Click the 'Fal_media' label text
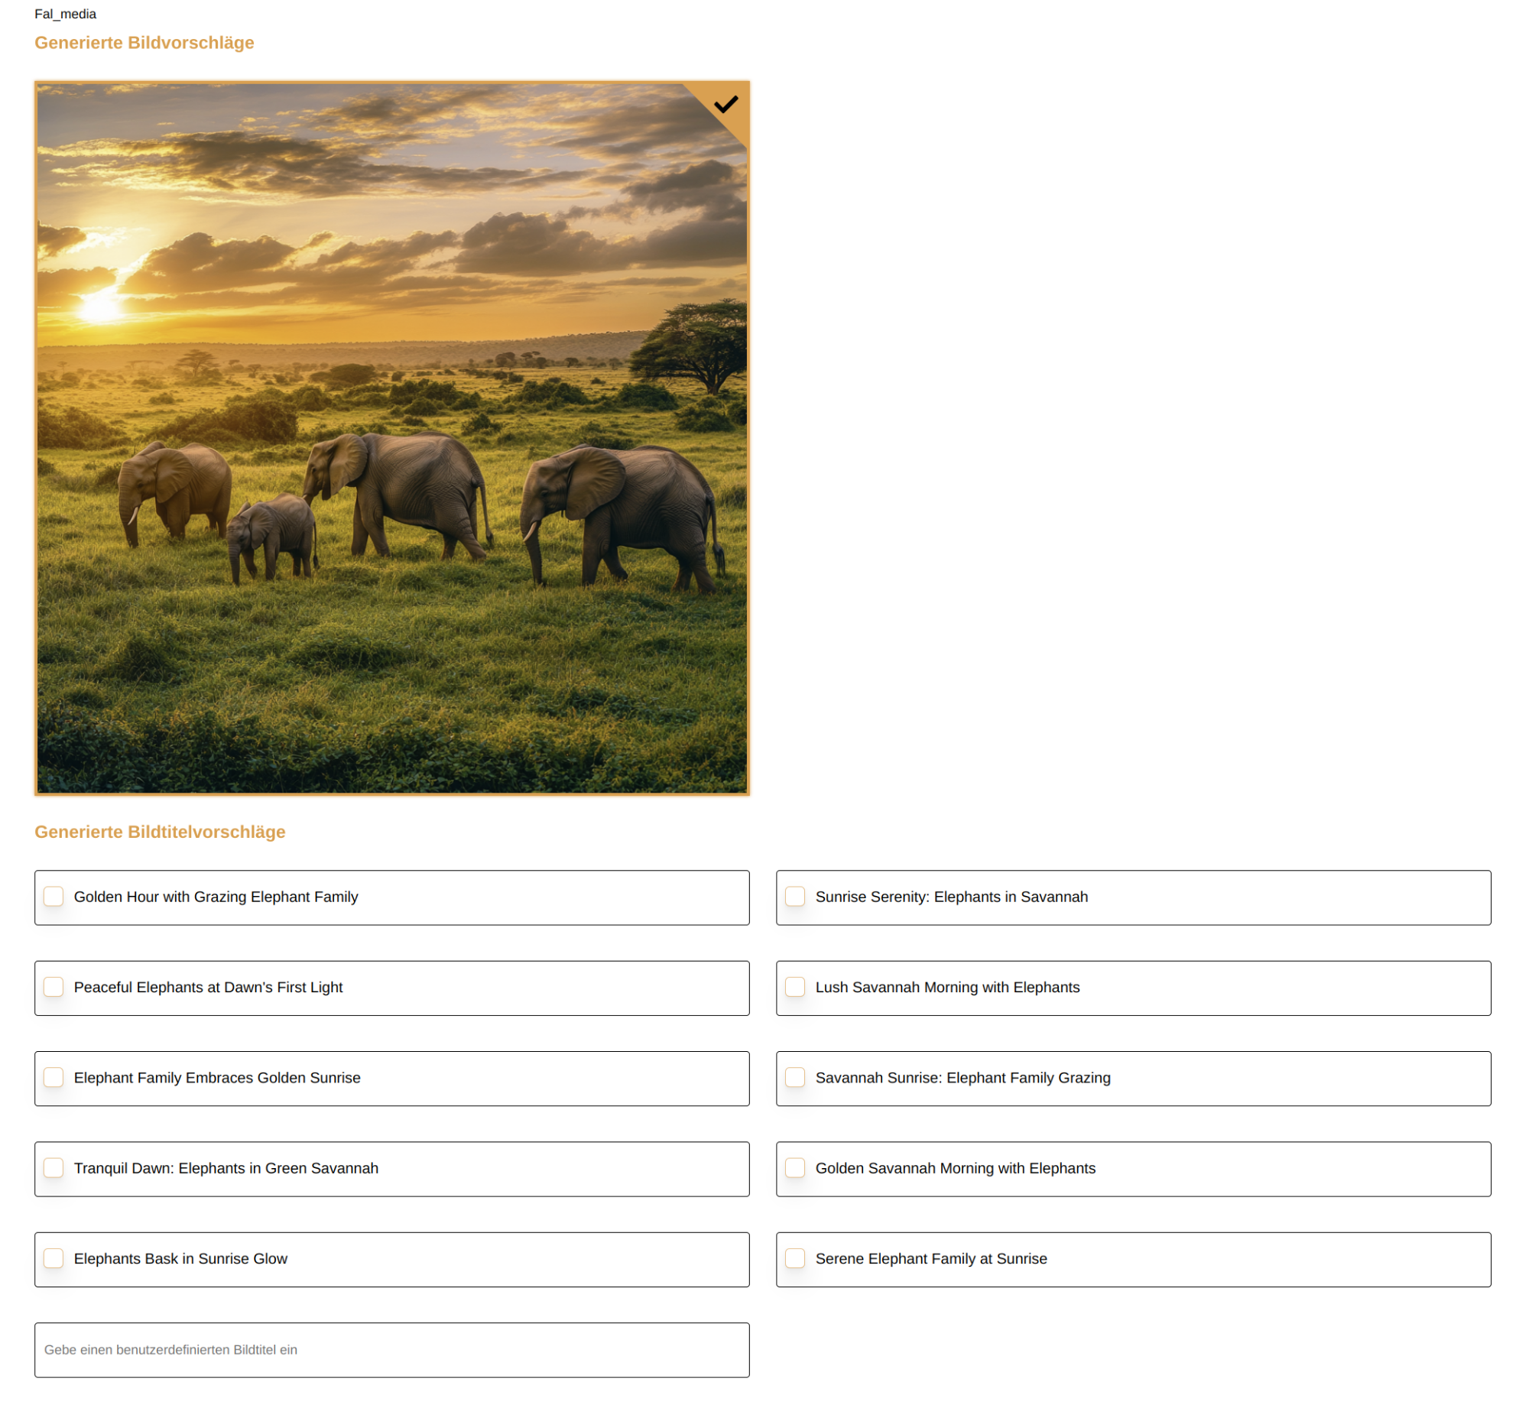 [66, 14]
